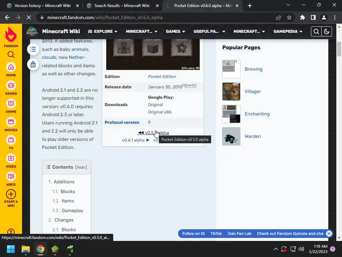Click the verify link by release date
Screen dimensions: 342x257
[x=191, y=85]
